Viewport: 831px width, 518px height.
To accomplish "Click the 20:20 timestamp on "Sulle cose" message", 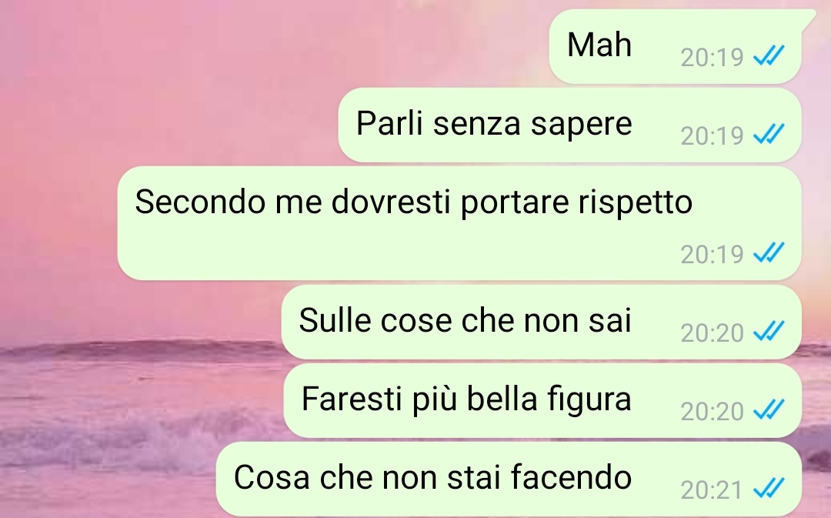I will coord(713,333).
